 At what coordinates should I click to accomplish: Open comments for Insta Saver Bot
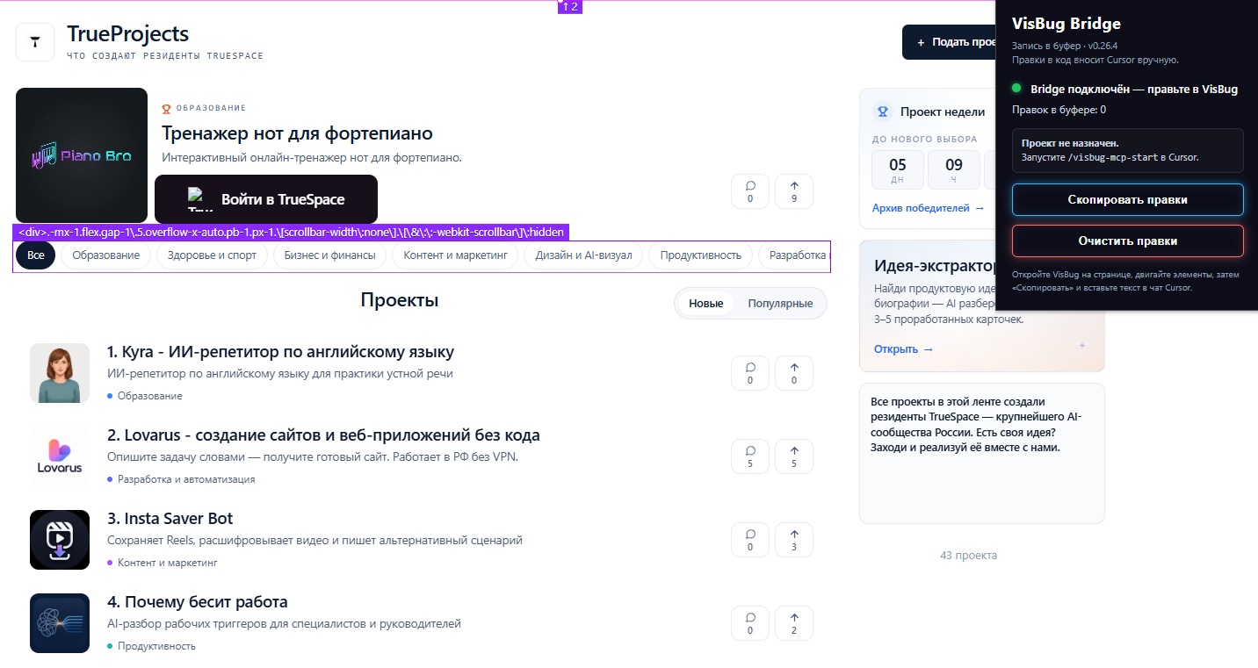[750, 540]
